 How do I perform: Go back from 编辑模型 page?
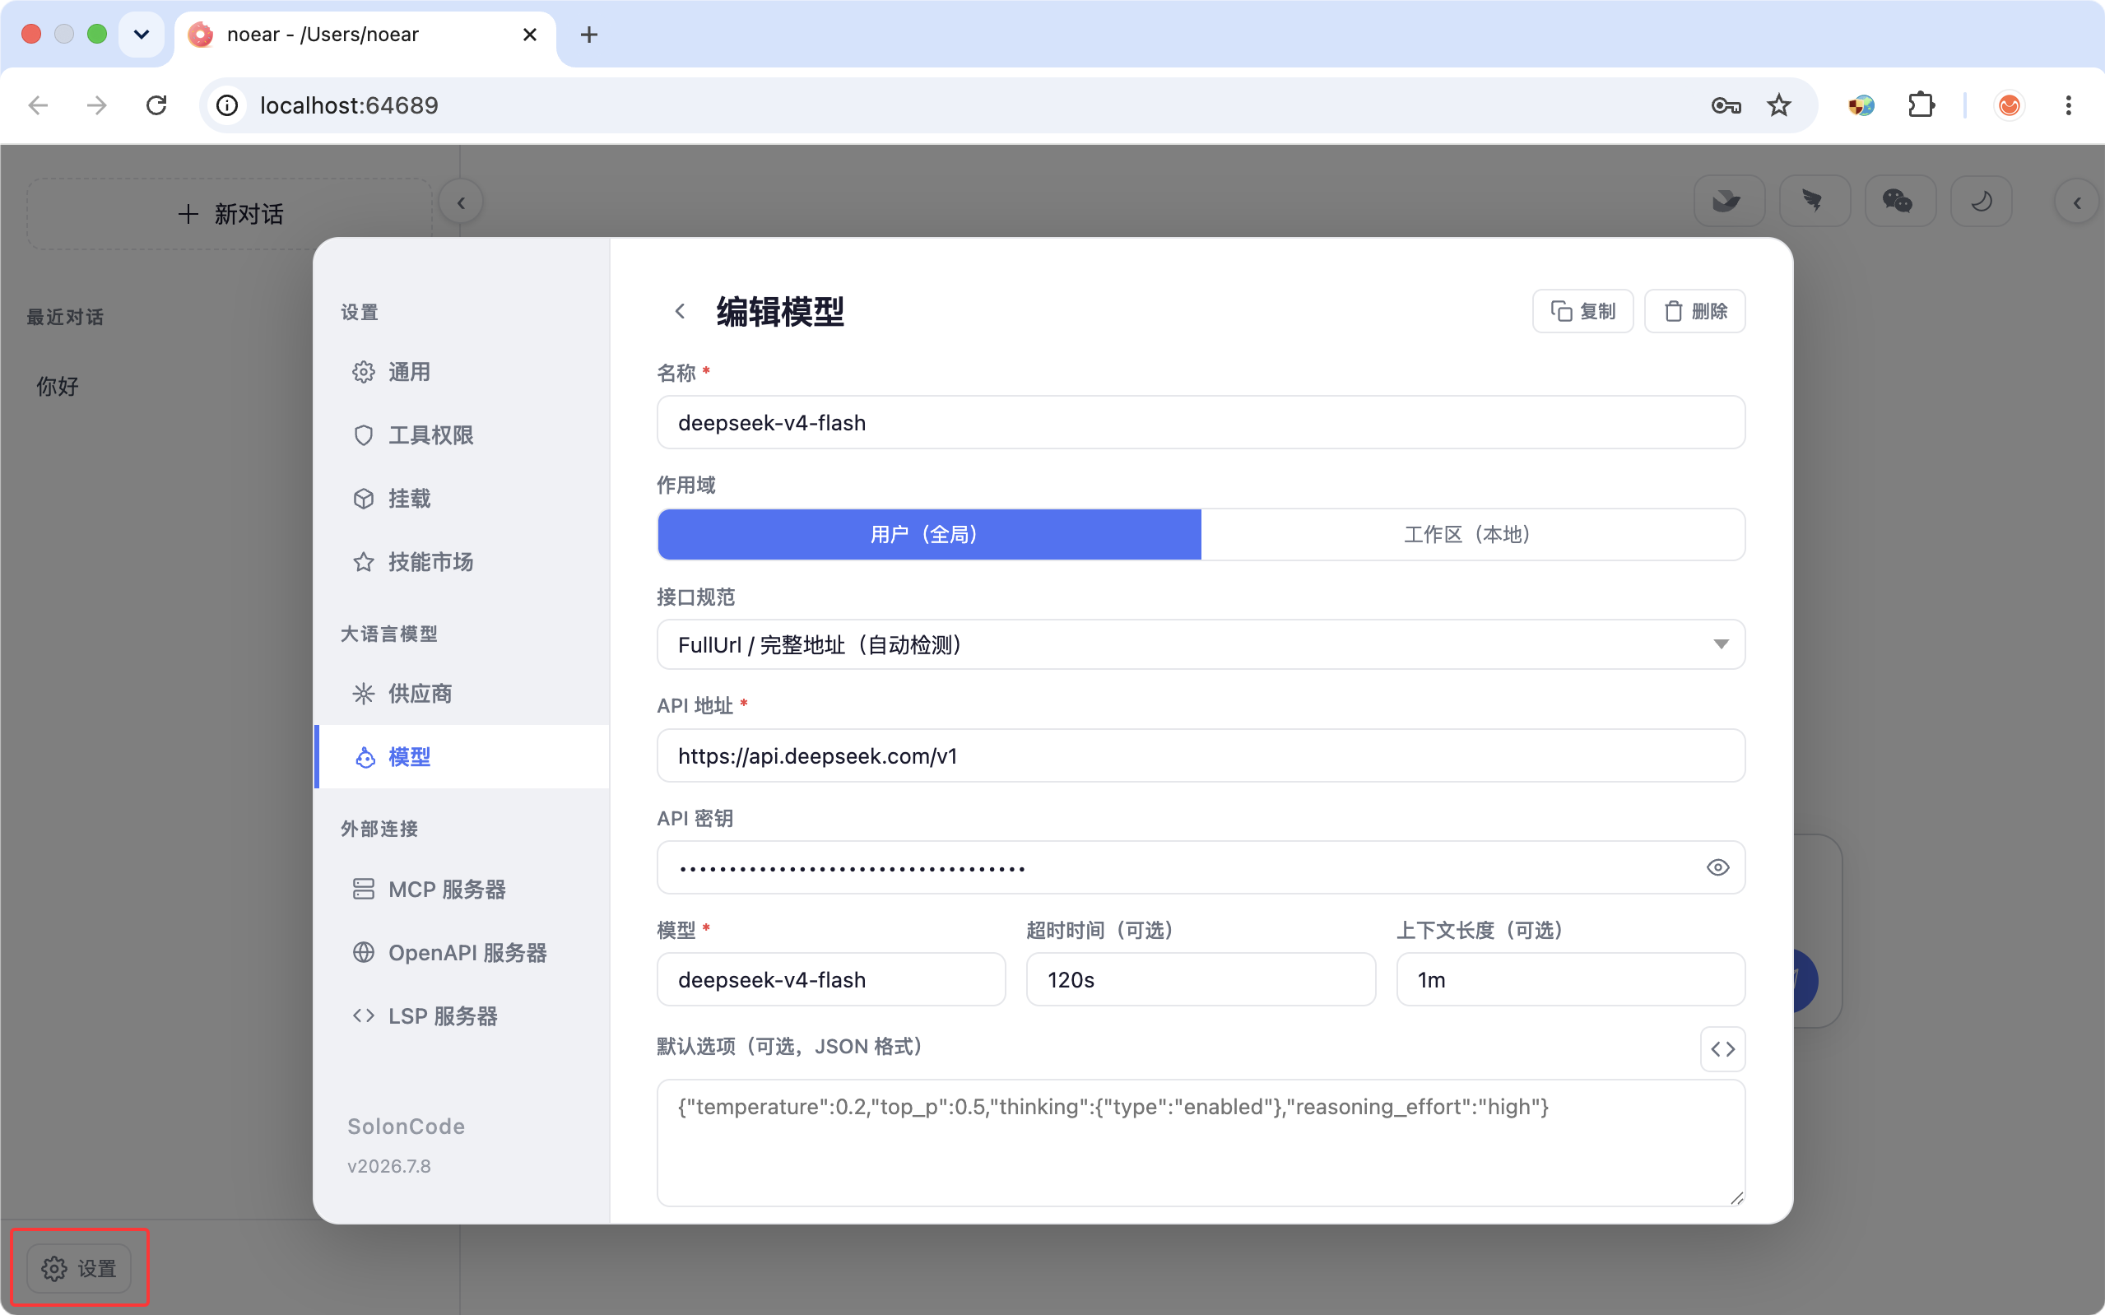[x=680, y=311]
